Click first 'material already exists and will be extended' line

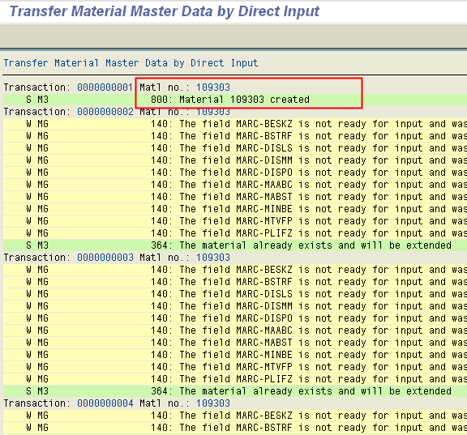(x=235, y=245)
